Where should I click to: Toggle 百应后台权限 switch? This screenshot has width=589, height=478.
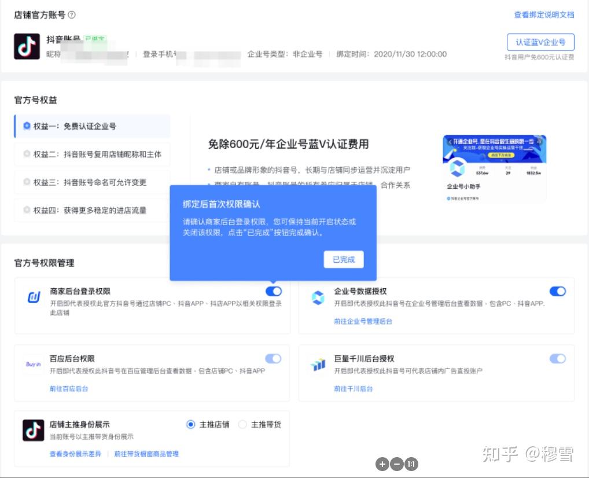coord(273,359)
